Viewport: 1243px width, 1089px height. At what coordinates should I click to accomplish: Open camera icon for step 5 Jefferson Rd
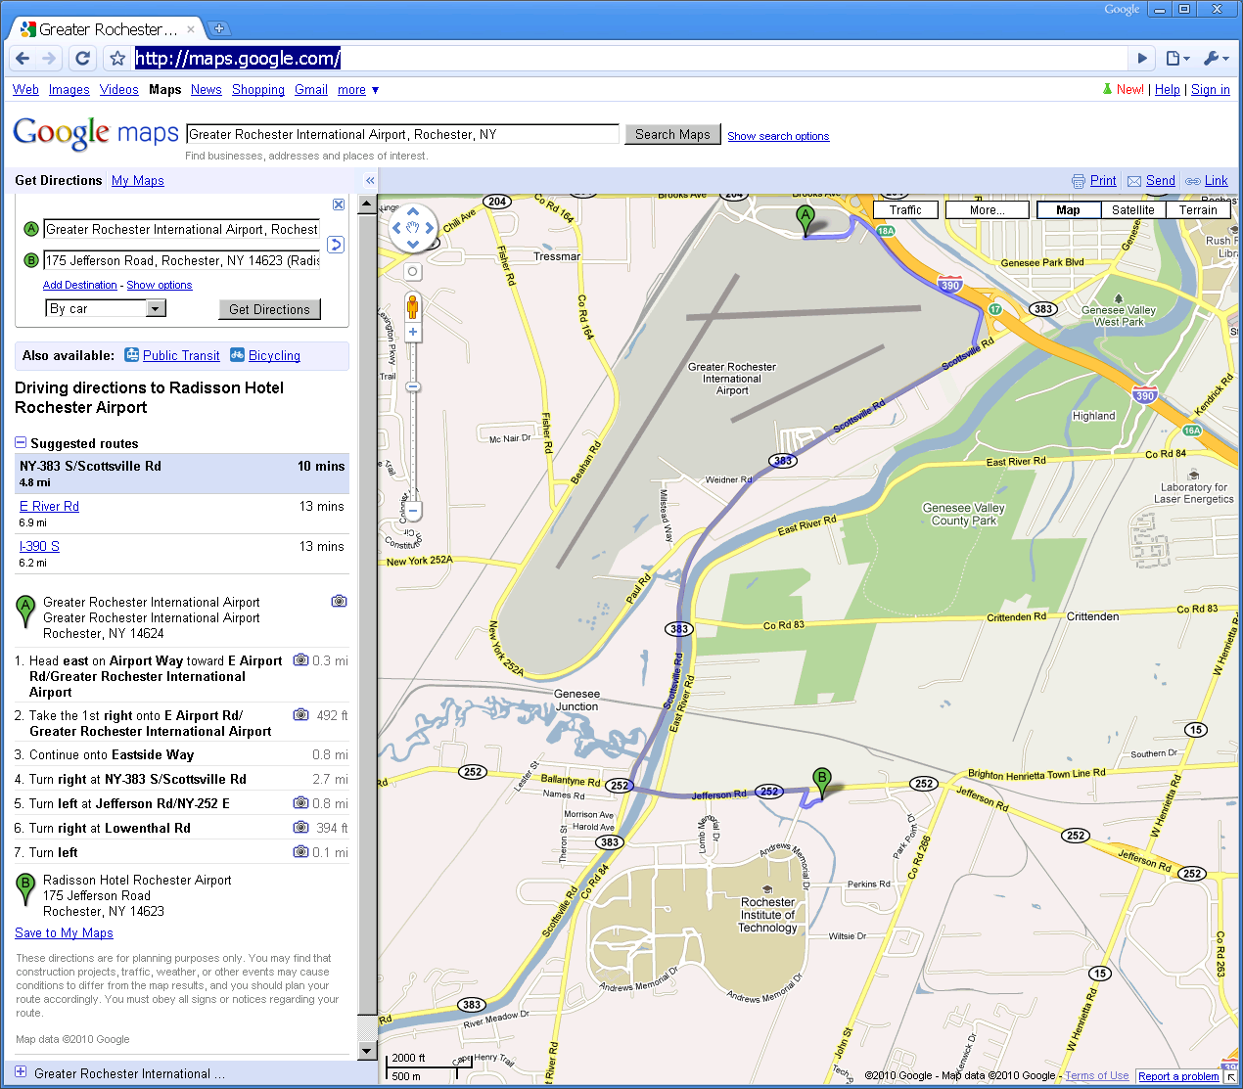[301, 802]
